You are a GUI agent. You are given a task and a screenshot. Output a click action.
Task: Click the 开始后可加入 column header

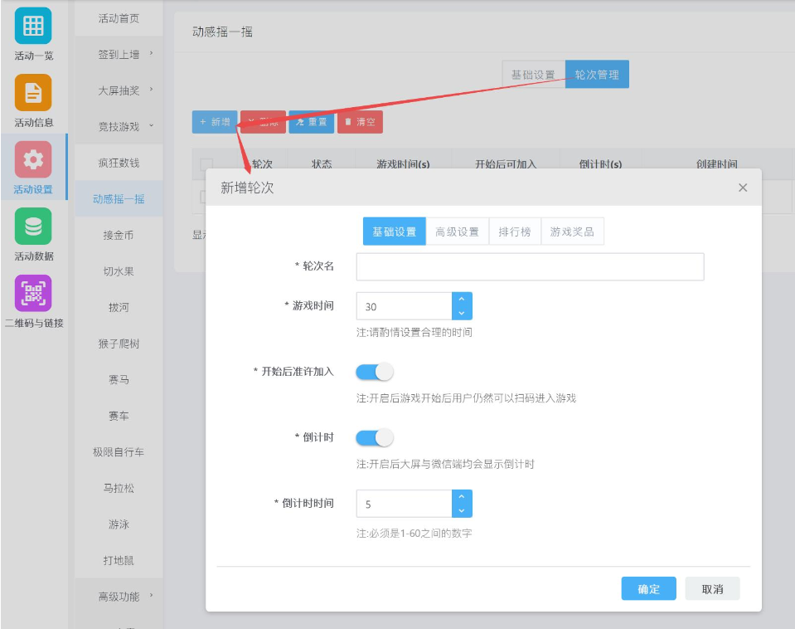coord(506,164)
